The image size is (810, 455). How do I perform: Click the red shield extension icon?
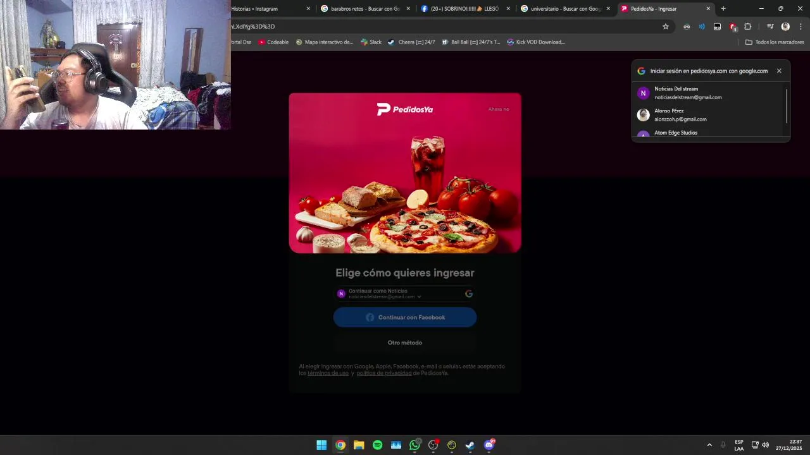(733, 27)
